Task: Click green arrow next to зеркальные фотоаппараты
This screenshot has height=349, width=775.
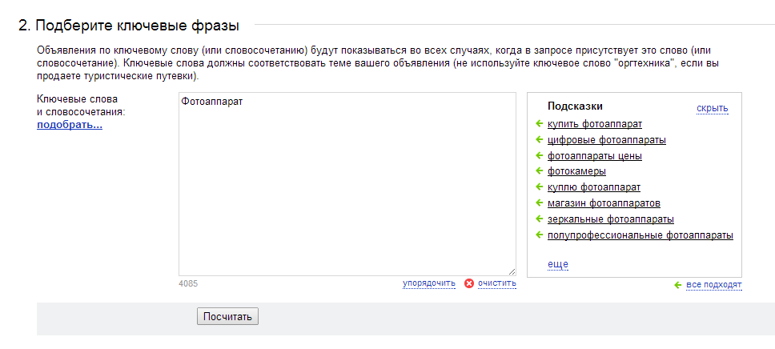Action: pyautogui.click(x=540, y=219)
